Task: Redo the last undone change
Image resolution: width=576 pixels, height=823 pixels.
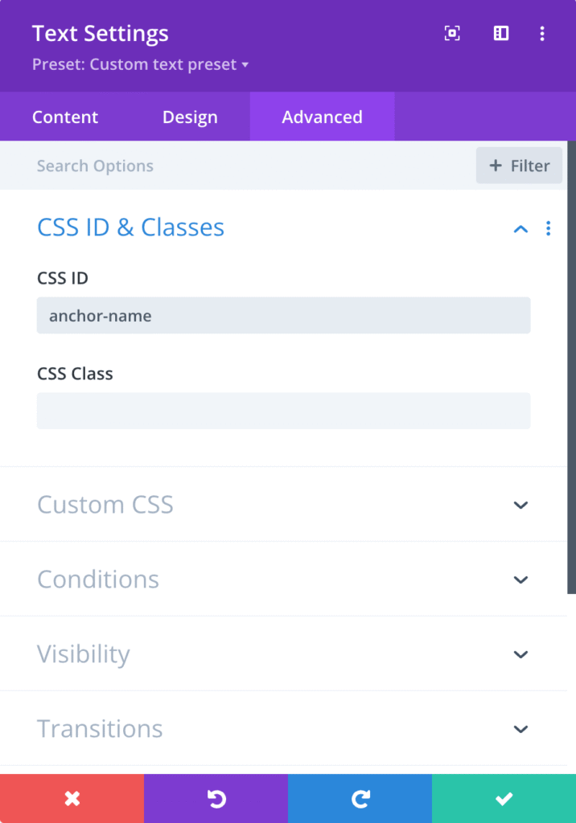Action: (360, 798)
